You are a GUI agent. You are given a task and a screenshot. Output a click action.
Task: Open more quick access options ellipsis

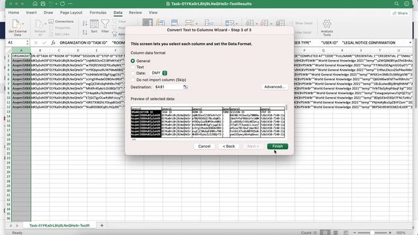pos(71,4)
